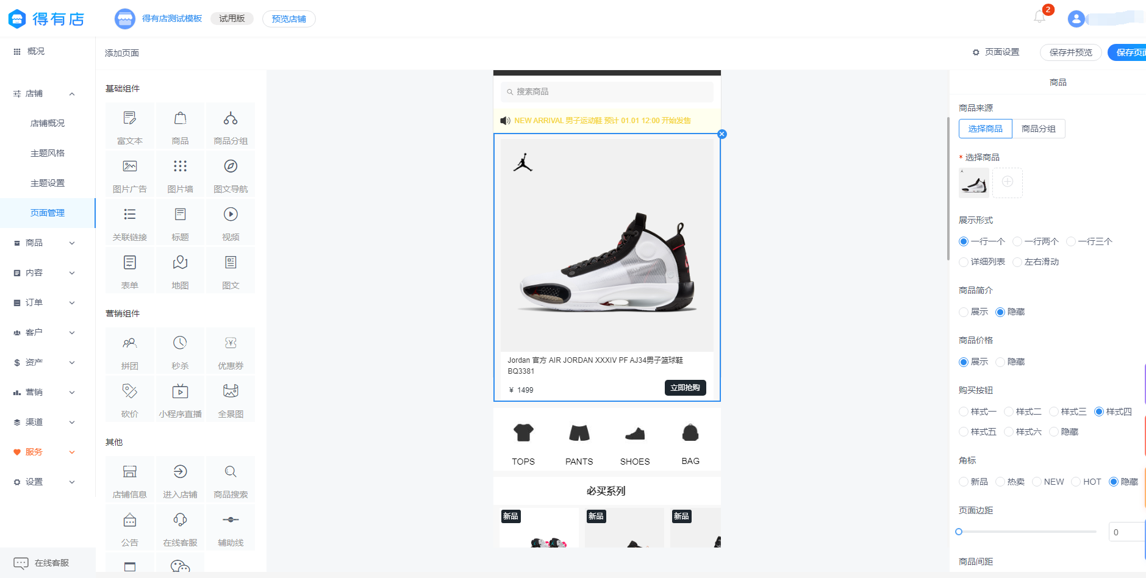Viewport: 1146px width, 578px height.
Task: Add the 进入店铺 enter shop component
Action: [180, 480]
